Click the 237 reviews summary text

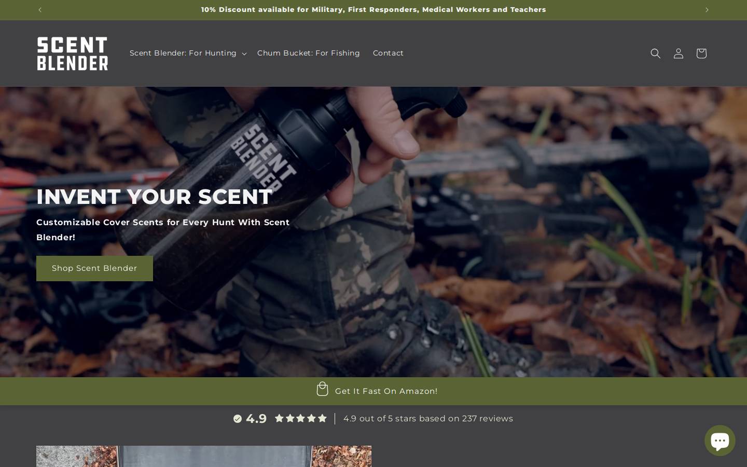tap(428, 418)
